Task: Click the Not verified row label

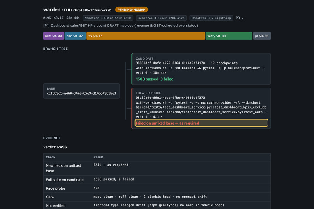Action: click(56, 206)
